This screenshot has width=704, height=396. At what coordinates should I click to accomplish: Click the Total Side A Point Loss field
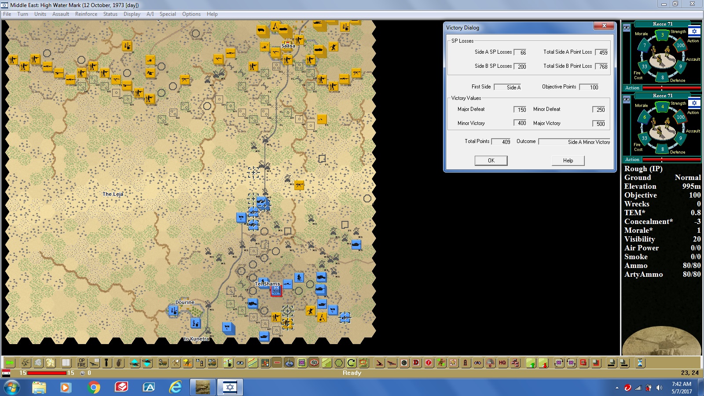point(601,52)
